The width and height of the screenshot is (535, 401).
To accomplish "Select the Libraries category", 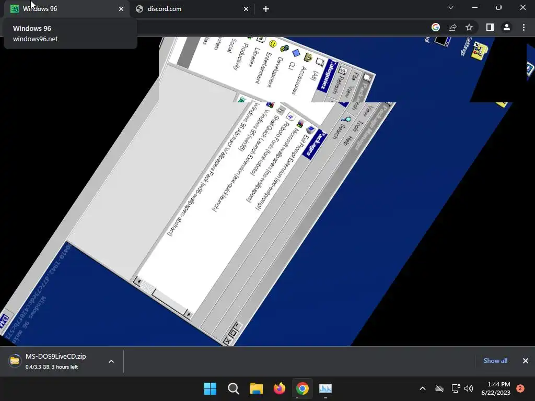I will click(x=253, y=56).
